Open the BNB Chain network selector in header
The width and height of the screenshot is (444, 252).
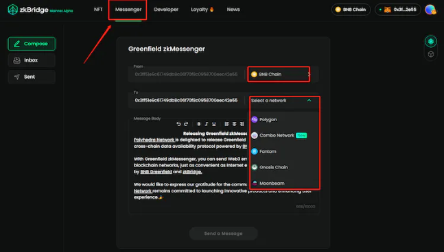click(351, 10)
